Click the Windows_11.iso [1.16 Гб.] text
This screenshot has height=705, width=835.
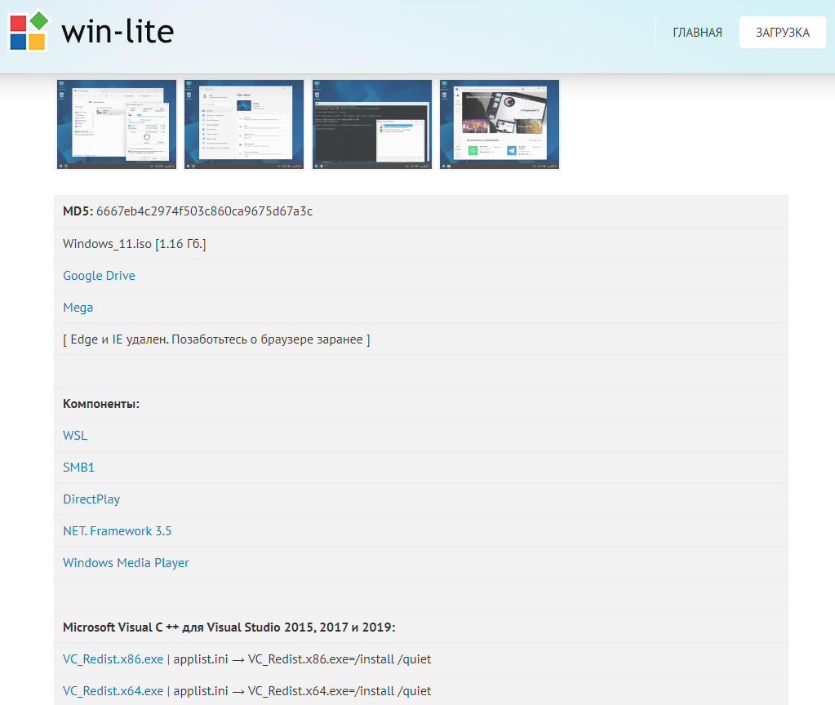tap(134, 243)
